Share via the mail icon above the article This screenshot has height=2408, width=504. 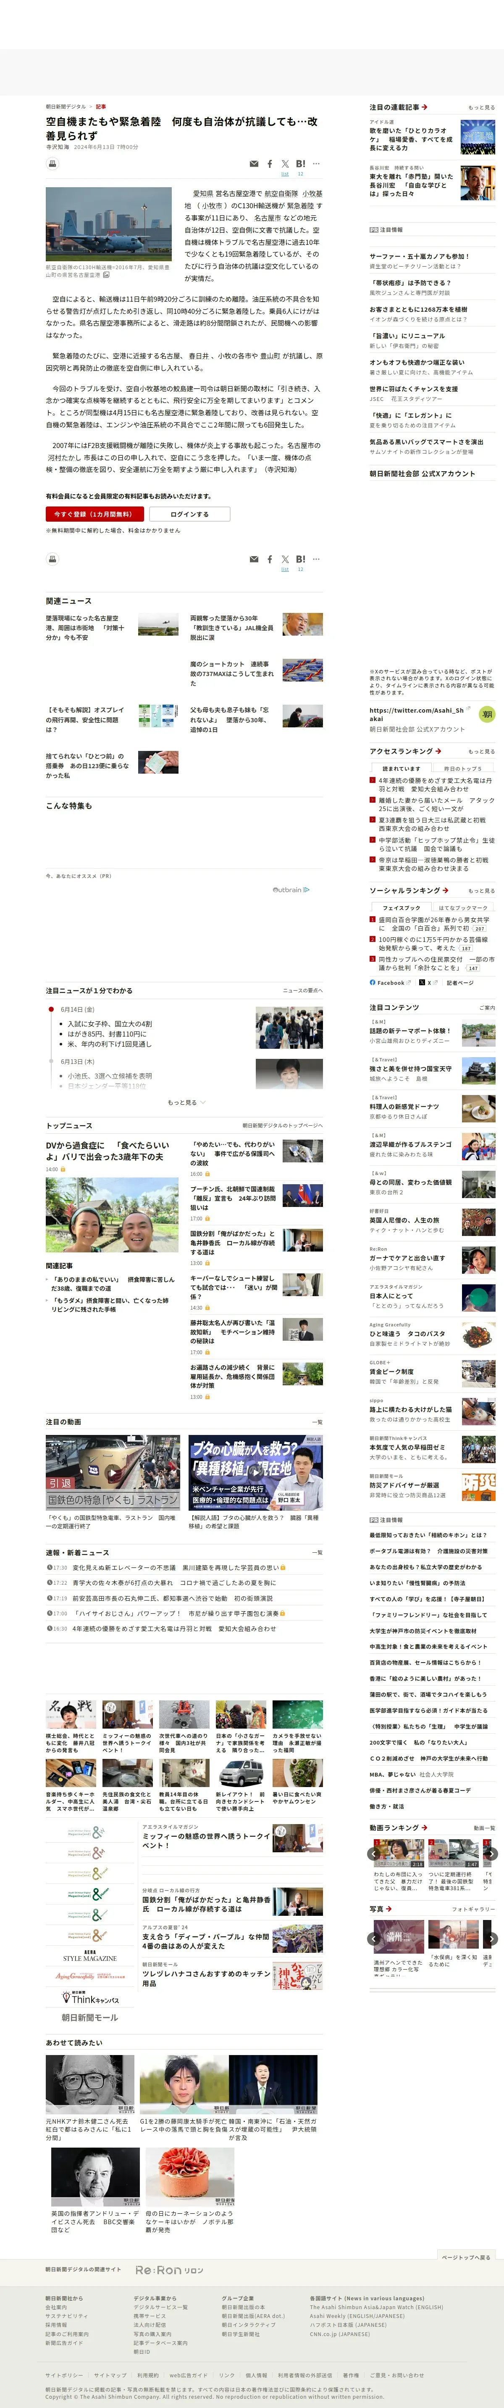tap(254, 164)
